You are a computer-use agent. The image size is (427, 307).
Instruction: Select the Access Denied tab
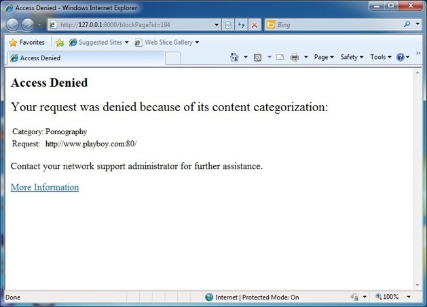[x=86, y=58]
